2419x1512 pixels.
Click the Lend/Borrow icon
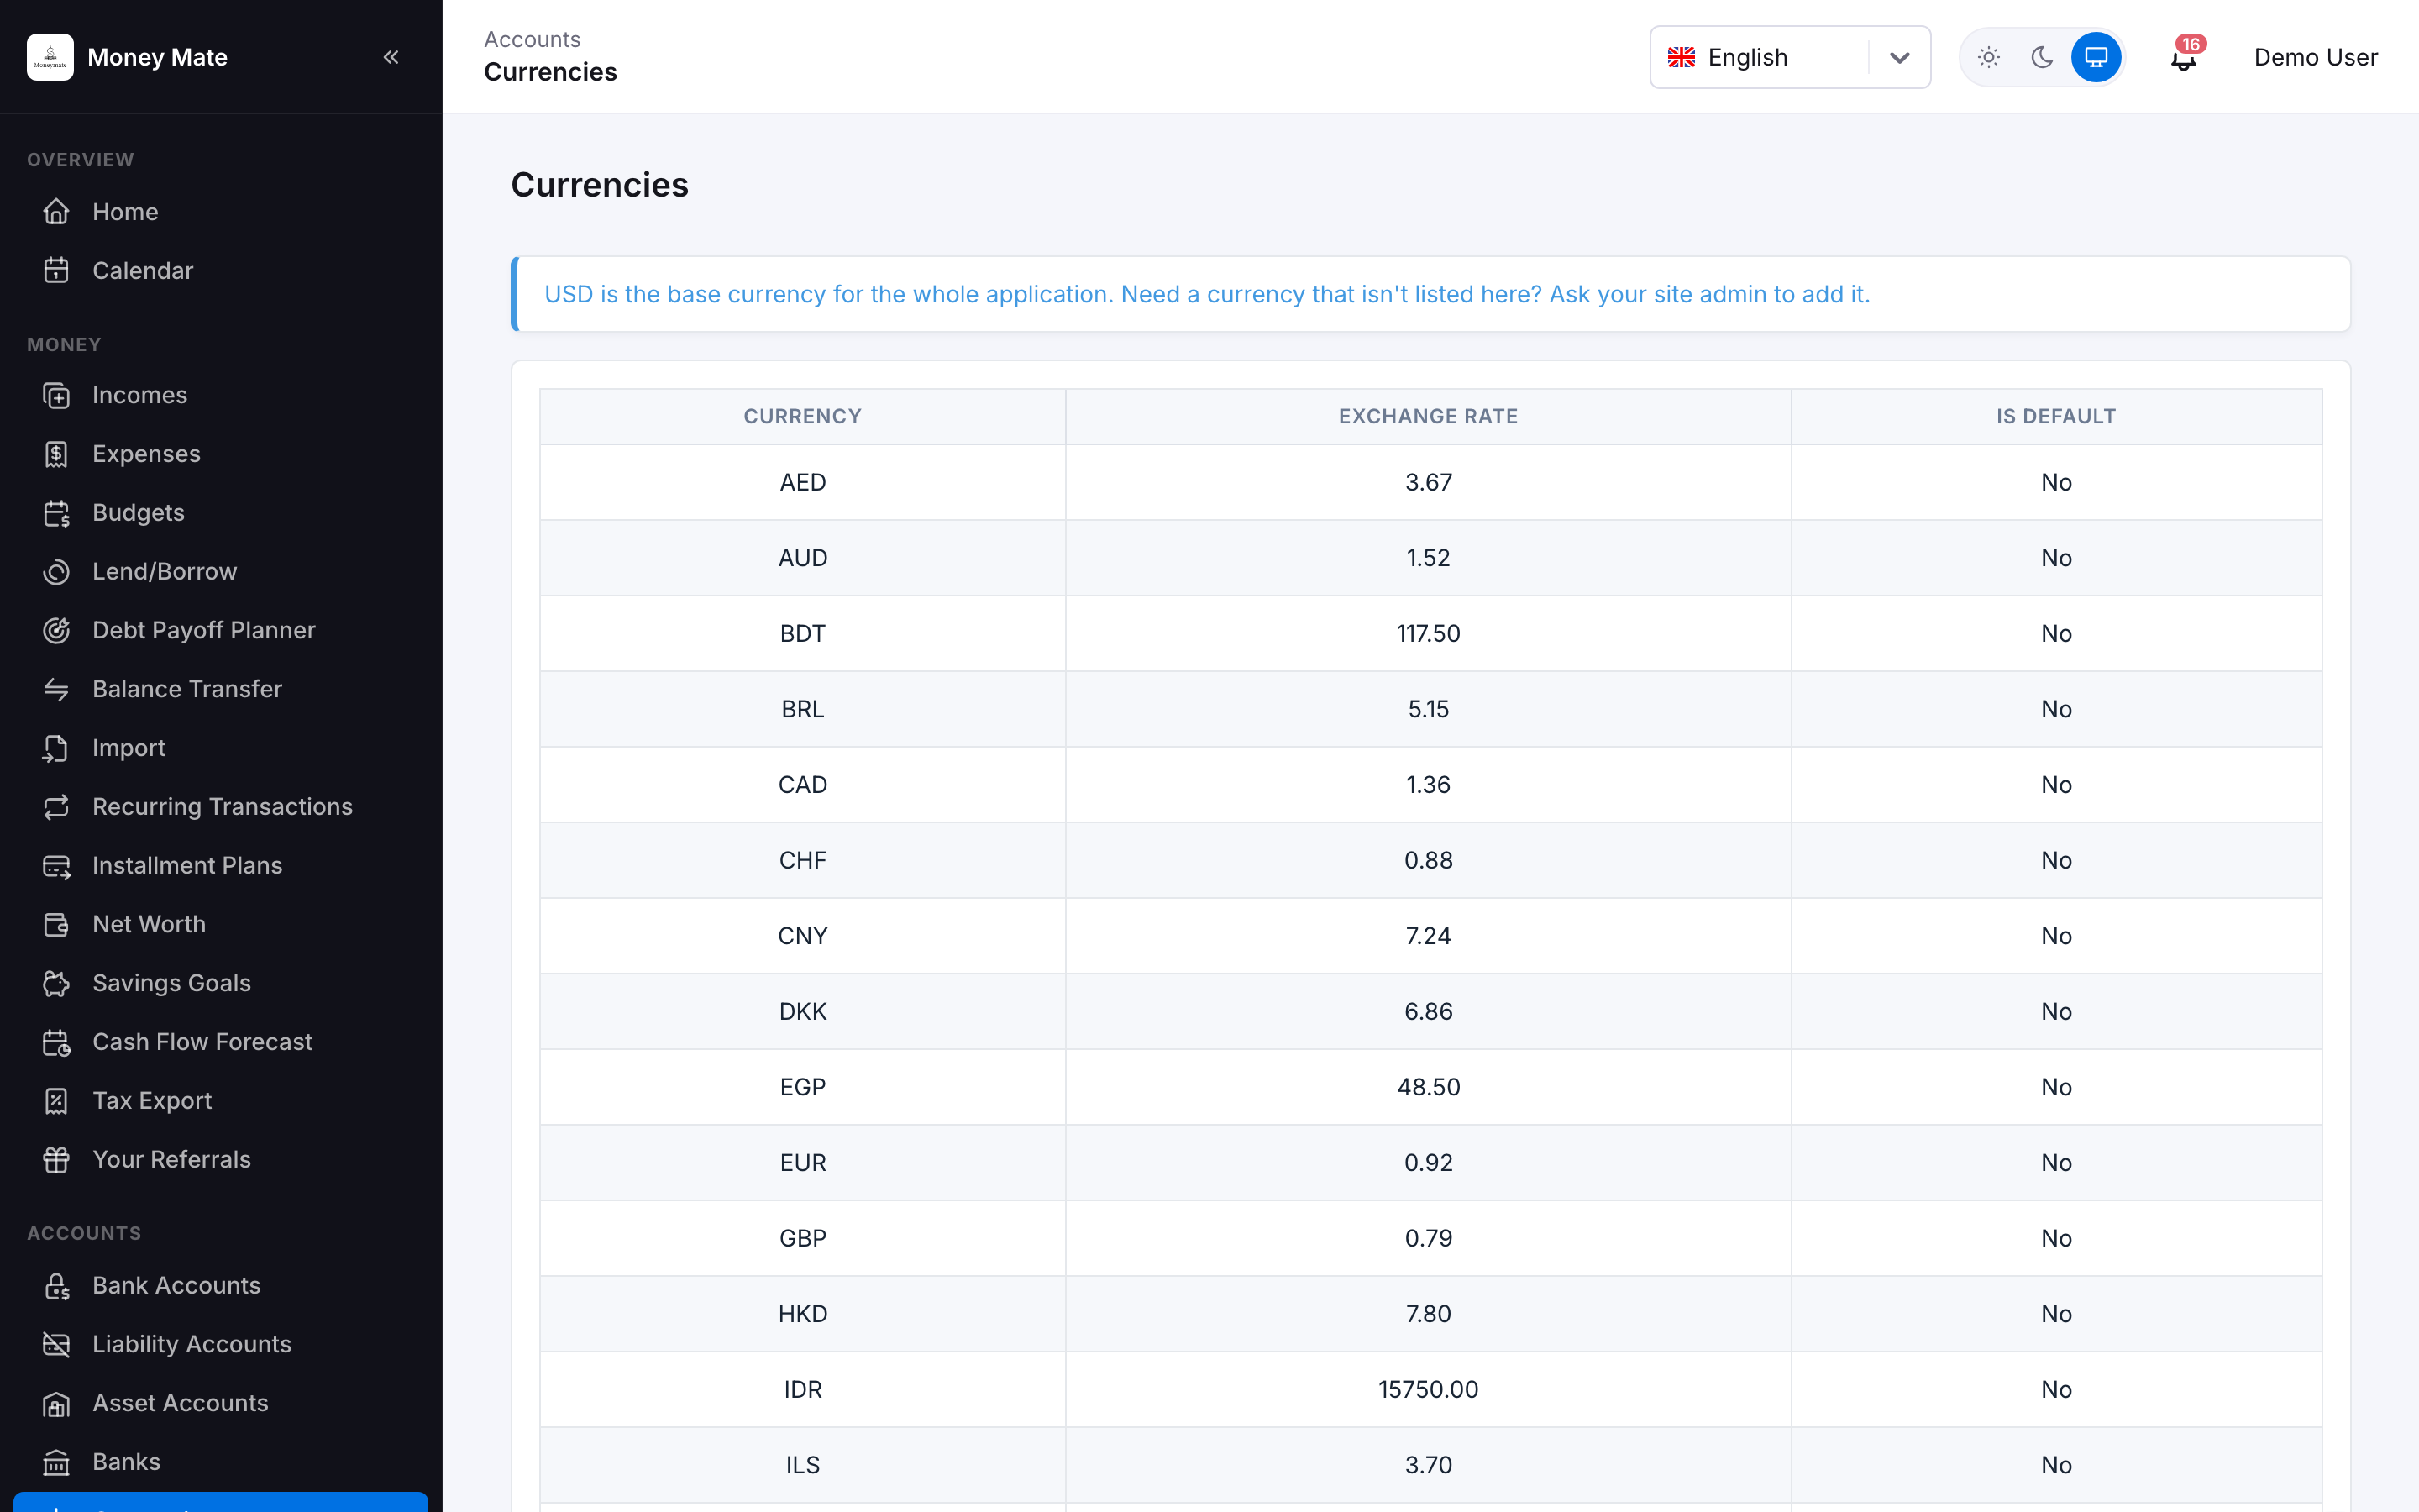(56, 571)
